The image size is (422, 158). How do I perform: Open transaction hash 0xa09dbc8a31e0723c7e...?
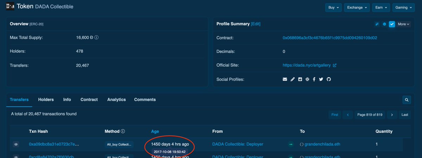(54, 144)
